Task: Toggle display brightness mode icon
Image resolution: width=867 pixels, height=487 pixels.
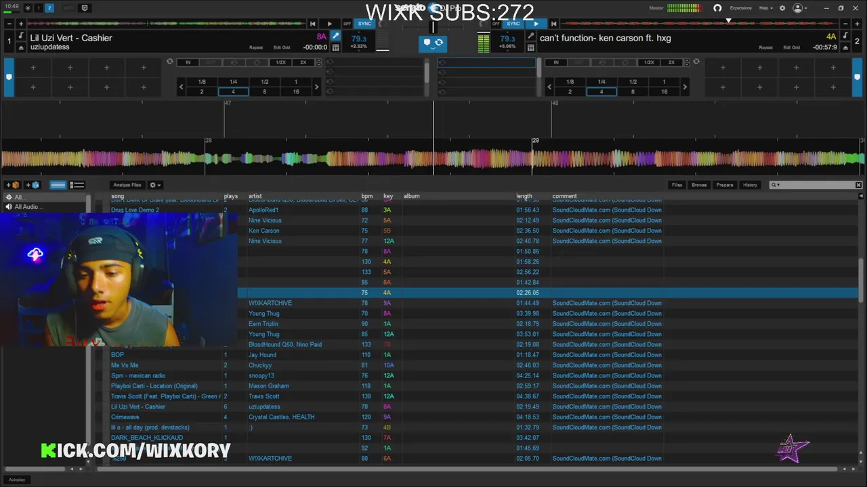Action: [28, 8]
